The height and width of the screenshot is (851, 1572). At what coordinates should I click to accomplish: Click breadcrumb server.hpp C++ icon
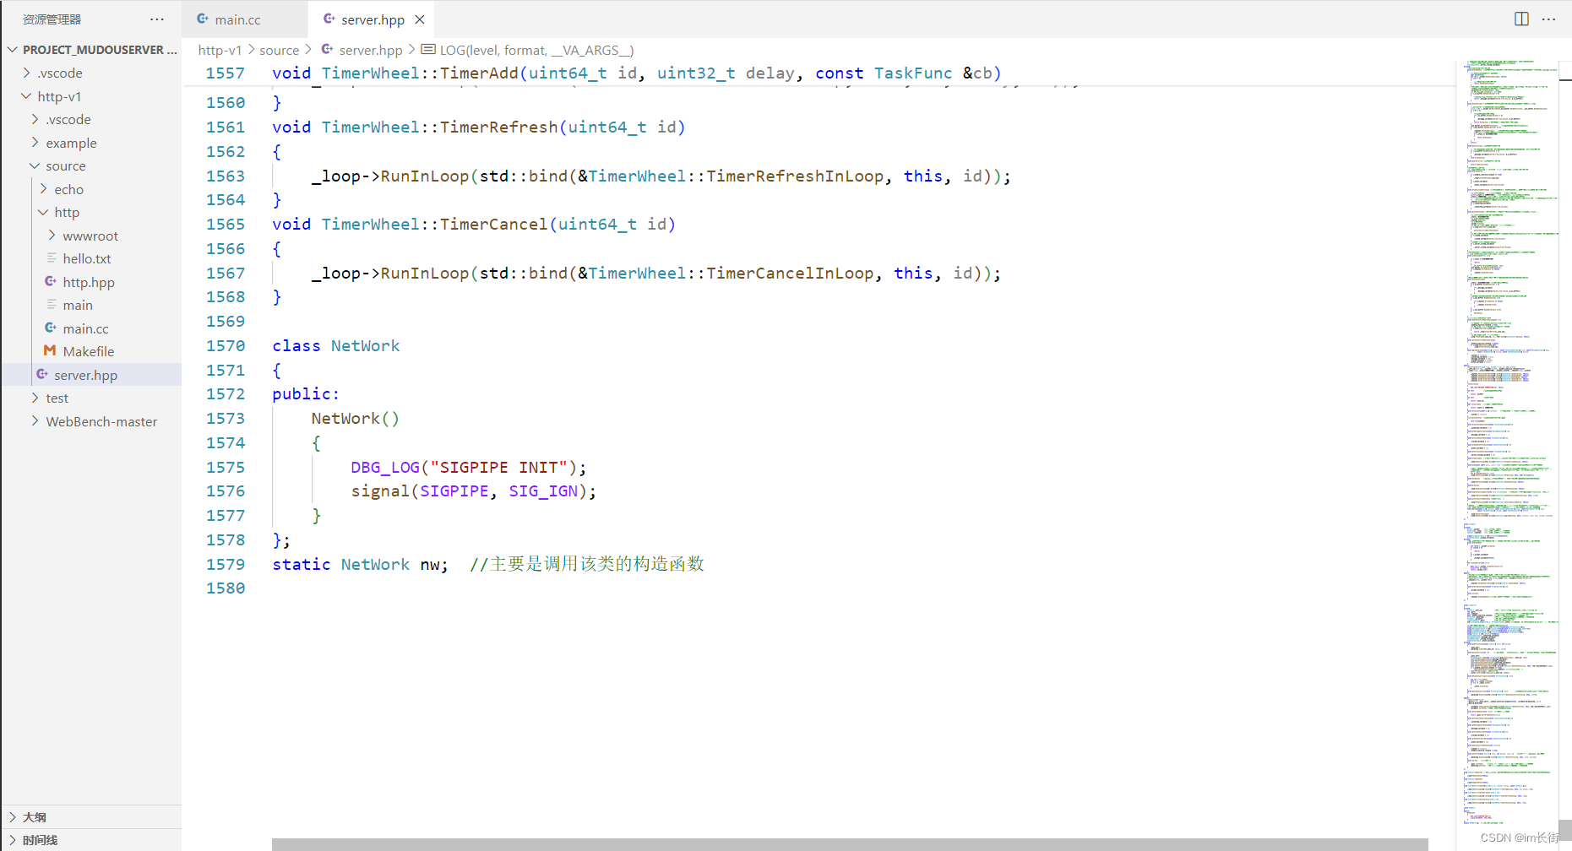pyautogui.click(x=327, y=50)
